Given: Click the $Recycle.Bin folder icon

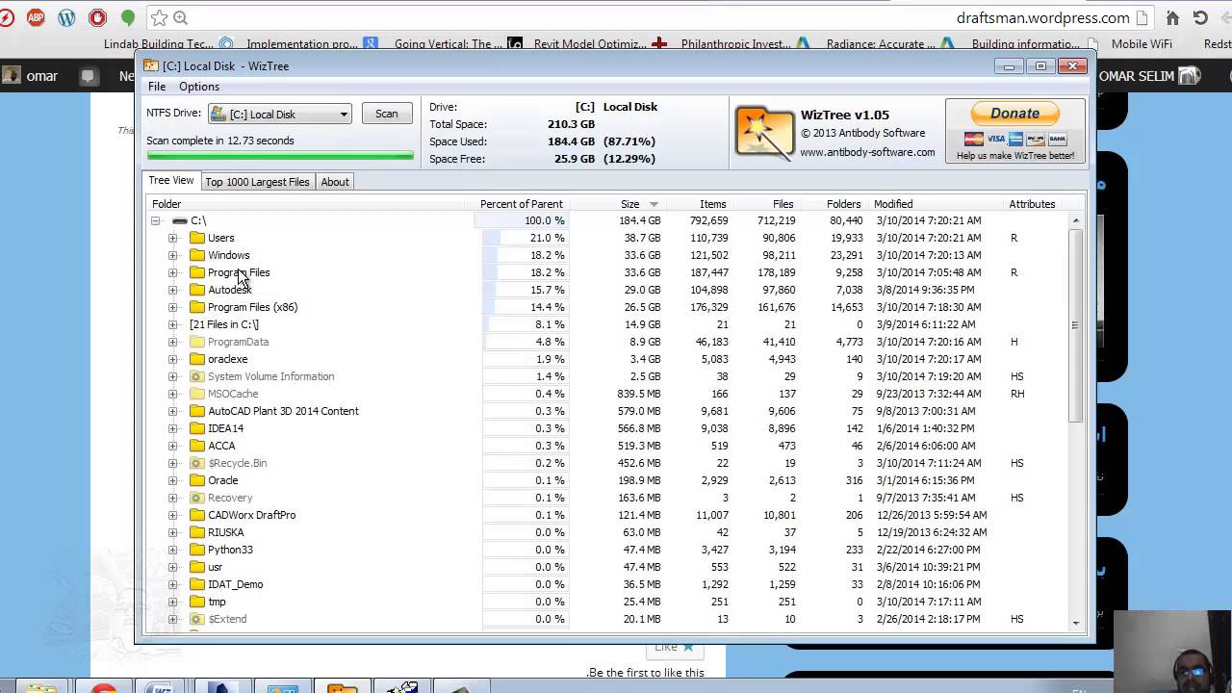Looking at the screenshot, I should [197, 463].
